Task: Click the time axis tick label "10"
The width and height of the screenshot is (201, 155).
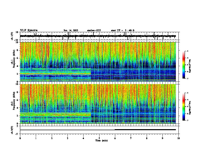Action: (178, 138)
